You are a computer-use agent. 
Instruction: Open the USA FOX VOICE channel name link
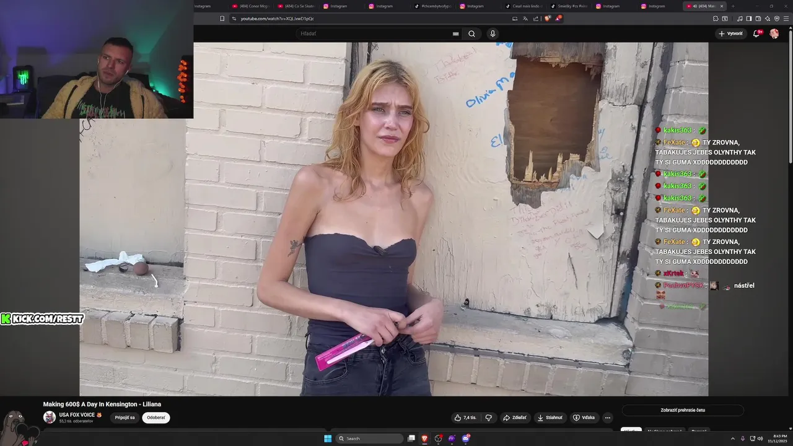point(77,415)
